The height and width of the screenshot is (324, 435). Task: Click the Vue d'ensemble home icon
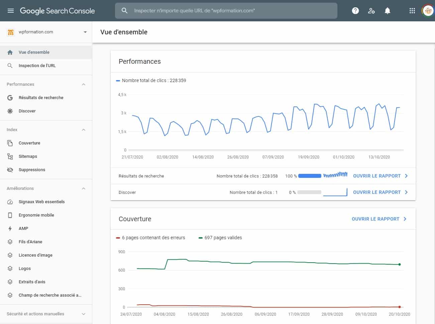10,52
